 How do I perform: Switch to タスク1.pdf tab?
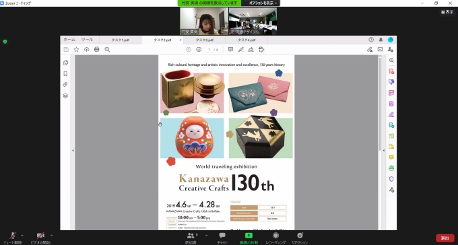[121, 40]
